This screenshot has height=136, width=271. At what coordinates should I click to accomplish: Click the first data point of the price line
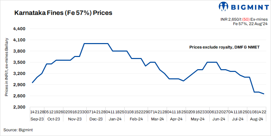(x=32, y=83)
